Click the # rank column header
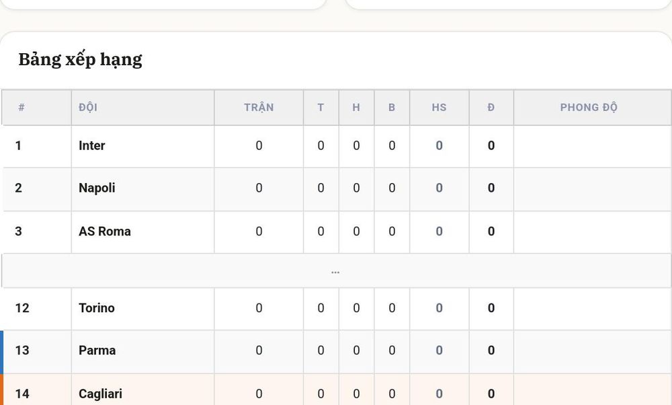 point(22,107)
